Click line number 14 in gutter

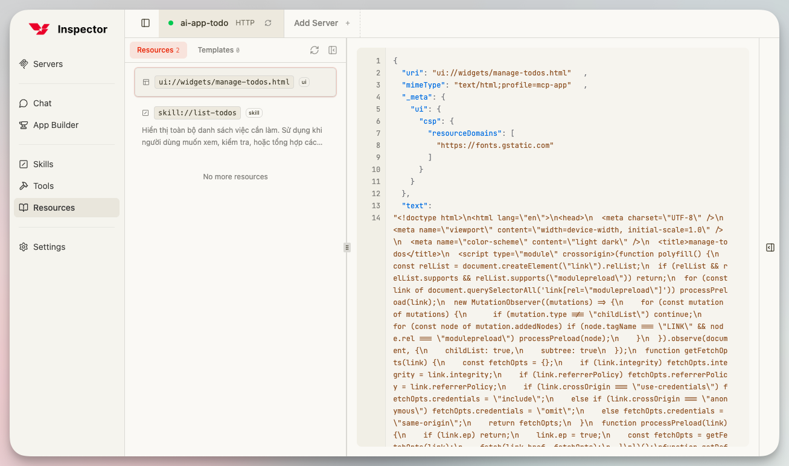point(377,218)
